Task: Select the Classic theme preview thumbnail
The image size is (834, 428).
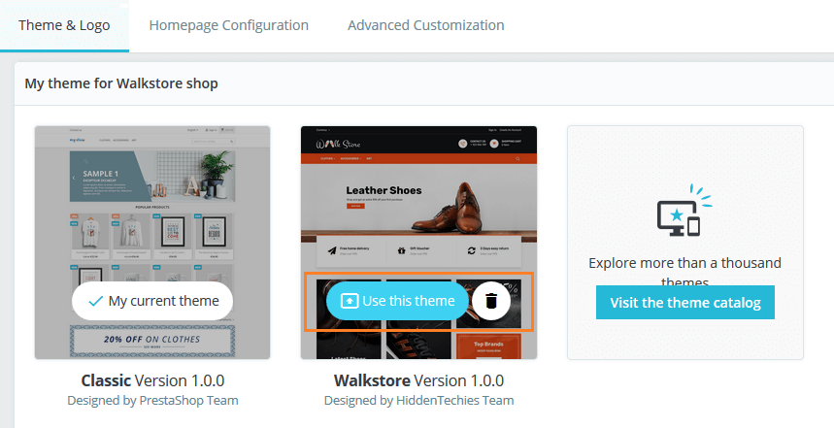Action: (152, 243)
